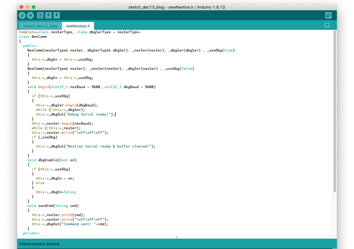
Task: Open the Serial Monitor
Action: pos(328,16)
